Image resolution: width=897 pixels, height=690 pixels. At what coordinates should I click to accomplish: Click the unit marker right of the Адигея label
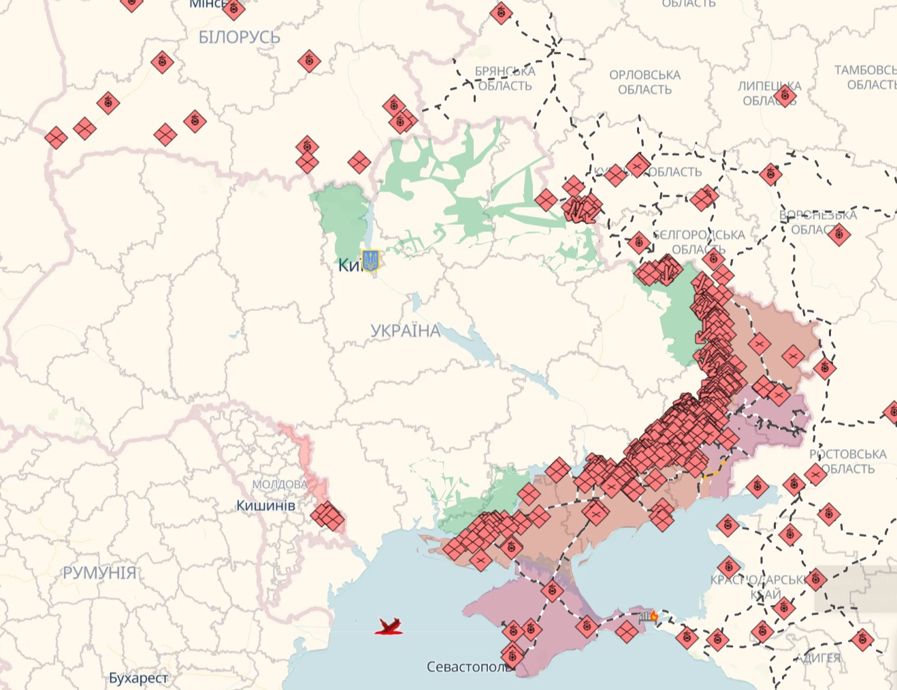coord(862,640)
